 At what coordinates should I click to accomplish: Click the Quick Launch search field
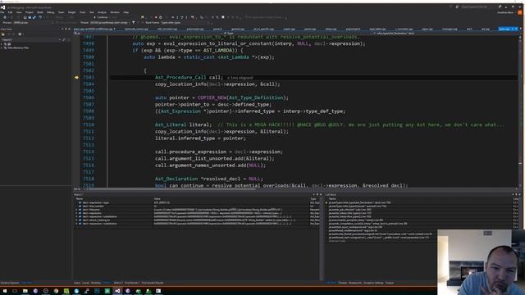click(x=476, y=7)
